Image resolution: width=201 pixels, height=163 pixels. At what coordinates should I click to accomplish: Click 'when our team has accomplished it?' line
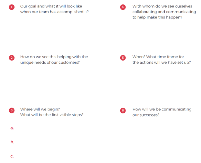55,12
